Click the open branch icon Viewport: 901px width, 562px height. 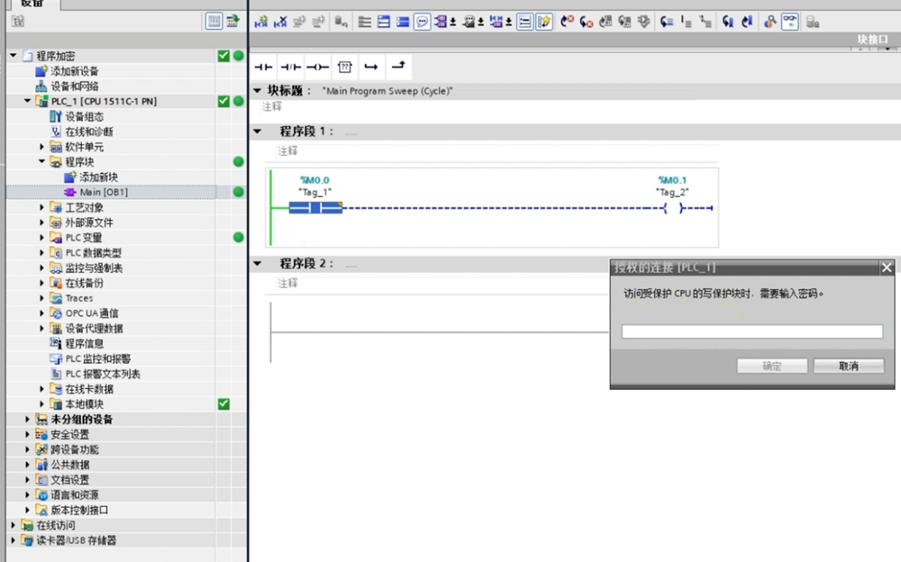pos(371,67)
